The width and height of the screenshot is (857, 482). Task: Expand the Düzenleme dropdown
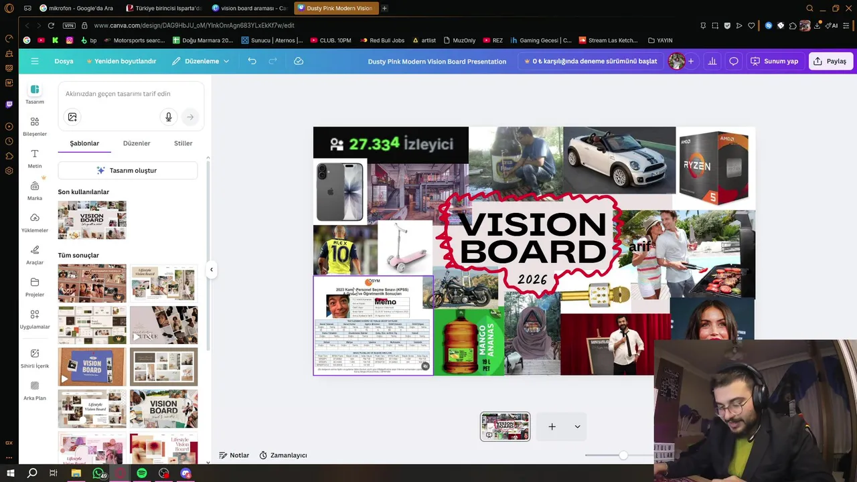(x=200, y=61)
